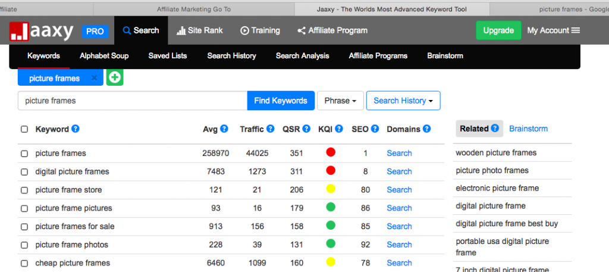609x272 pixels.
Task: Open the Training section
Action: [x=260, y=30]
